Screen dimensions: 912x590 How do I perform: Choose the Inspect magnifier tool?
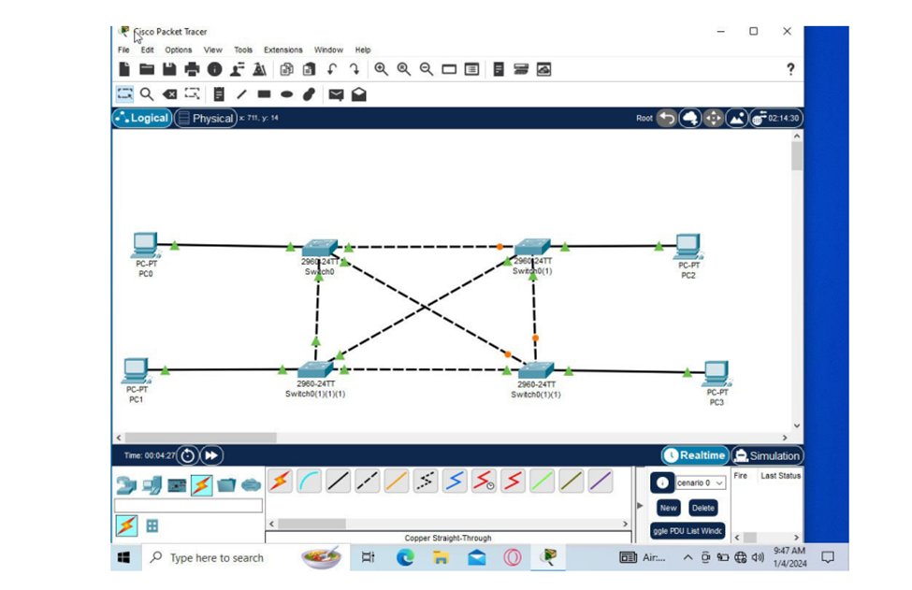pos(147,94)
